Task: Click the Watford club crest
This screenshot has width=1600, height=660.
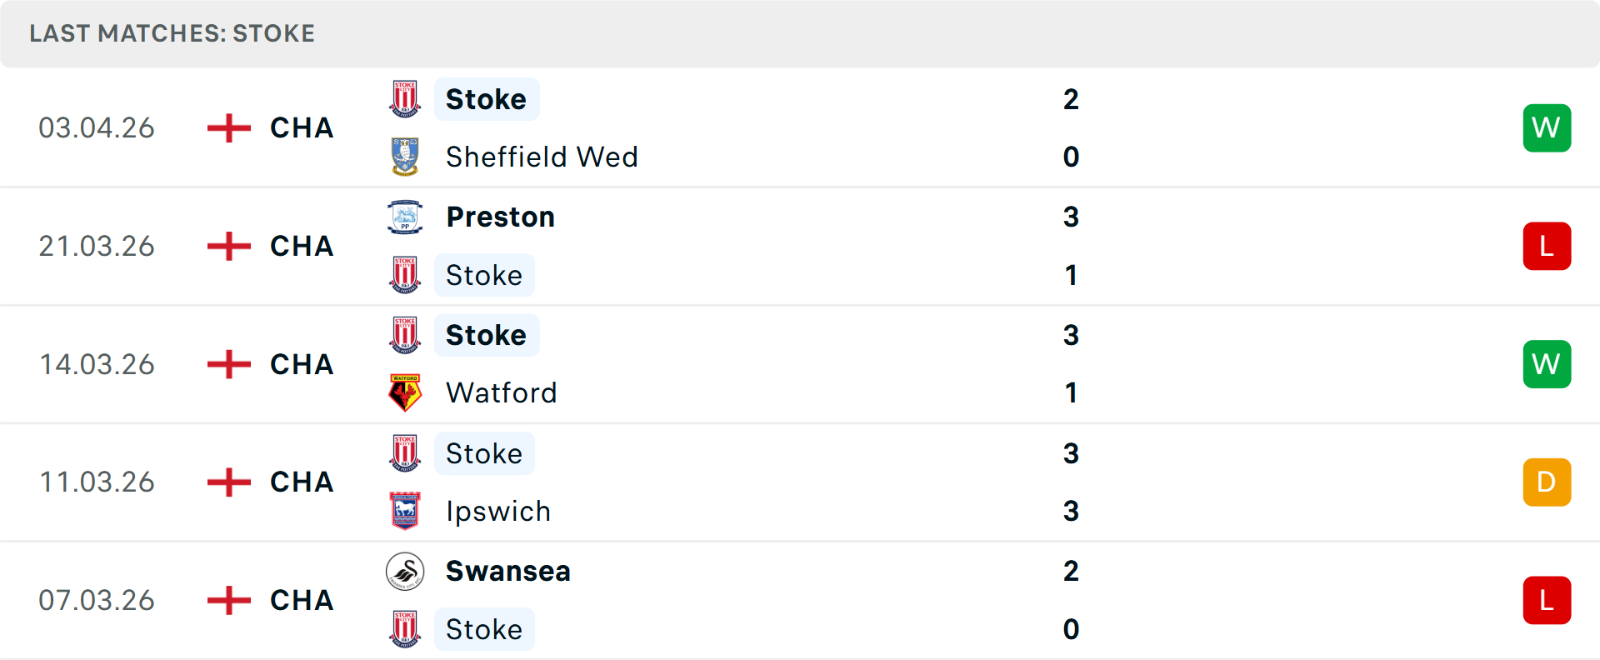Action: pos(405,392)
